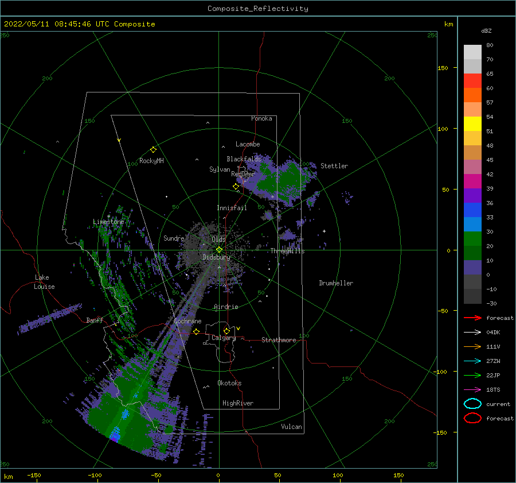Click the Stettler label

coord(334,166)
